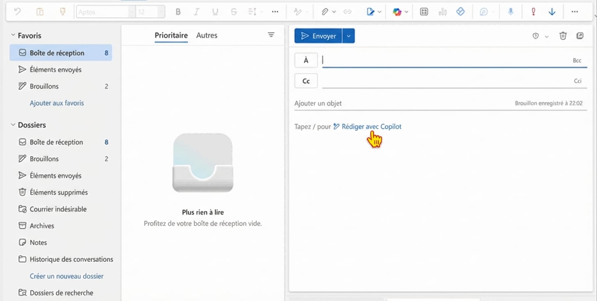Start dictation with the microphone icon
597x301 pixels.
(510, 12)
